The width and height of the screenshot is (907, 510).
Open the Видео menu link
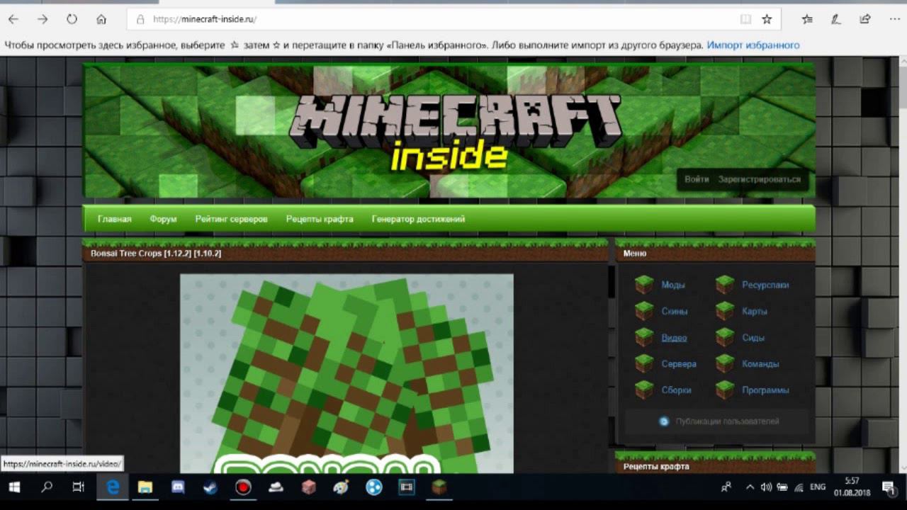(674, 338)
